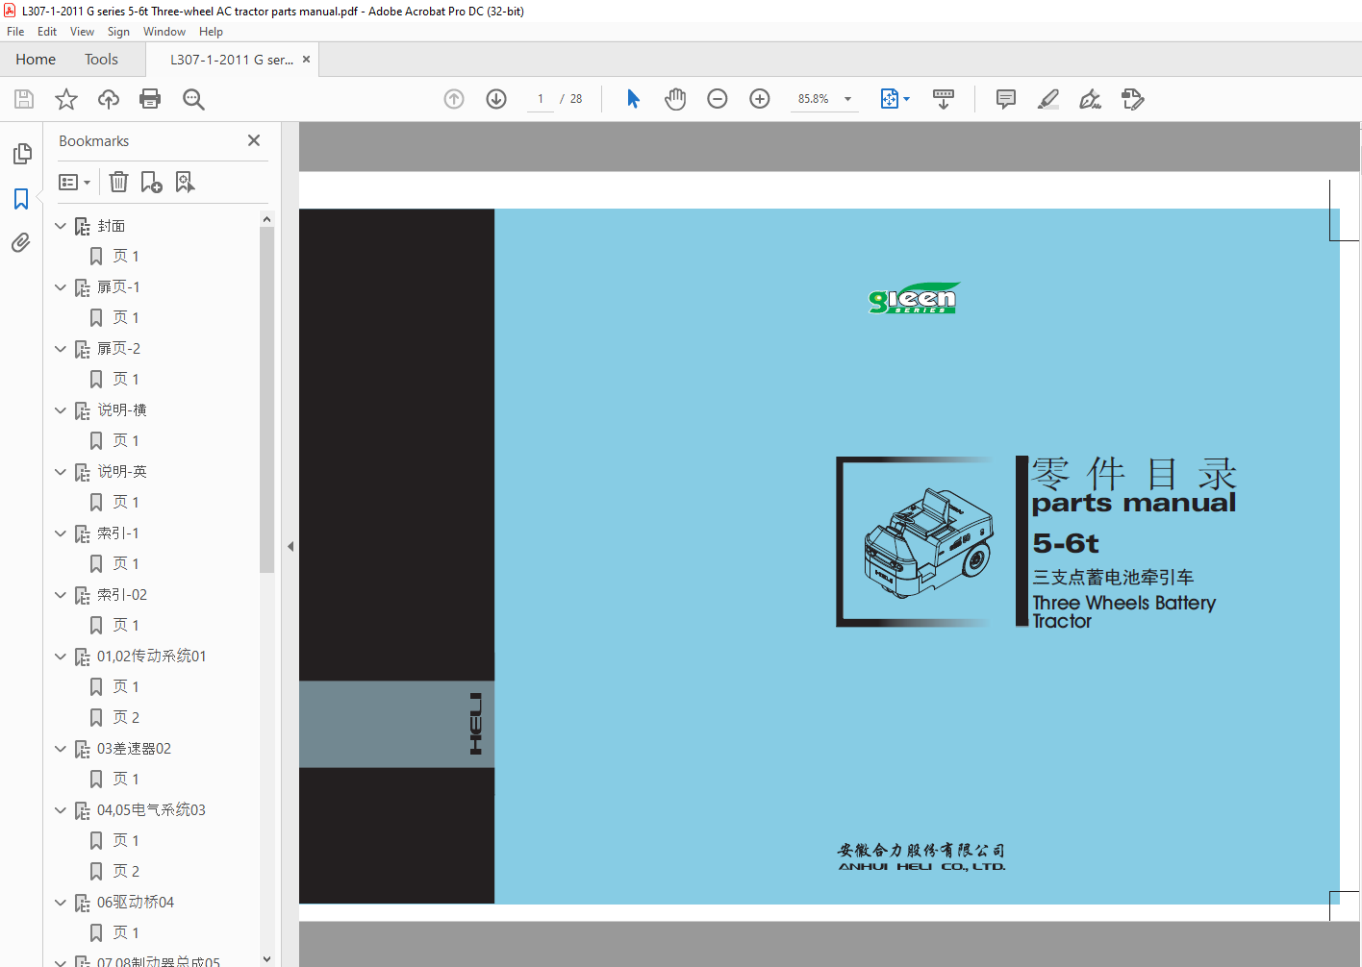Add a new bookmark icon

coord(152,182)
